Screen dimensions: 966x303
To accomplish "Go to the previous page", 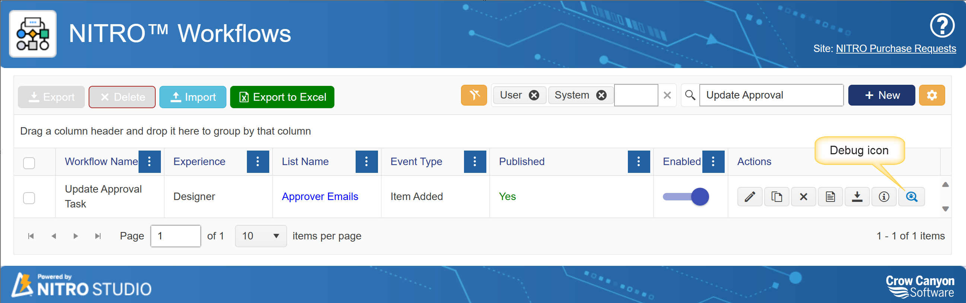I will tap(54, 236).
